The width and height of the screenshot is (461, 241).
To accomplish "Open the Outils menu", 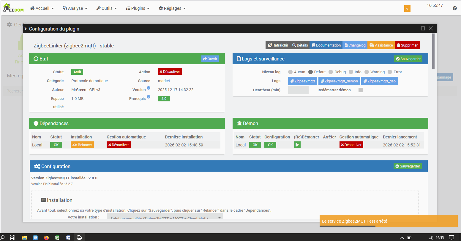I will pyautogui.click(x=107, y=8).
